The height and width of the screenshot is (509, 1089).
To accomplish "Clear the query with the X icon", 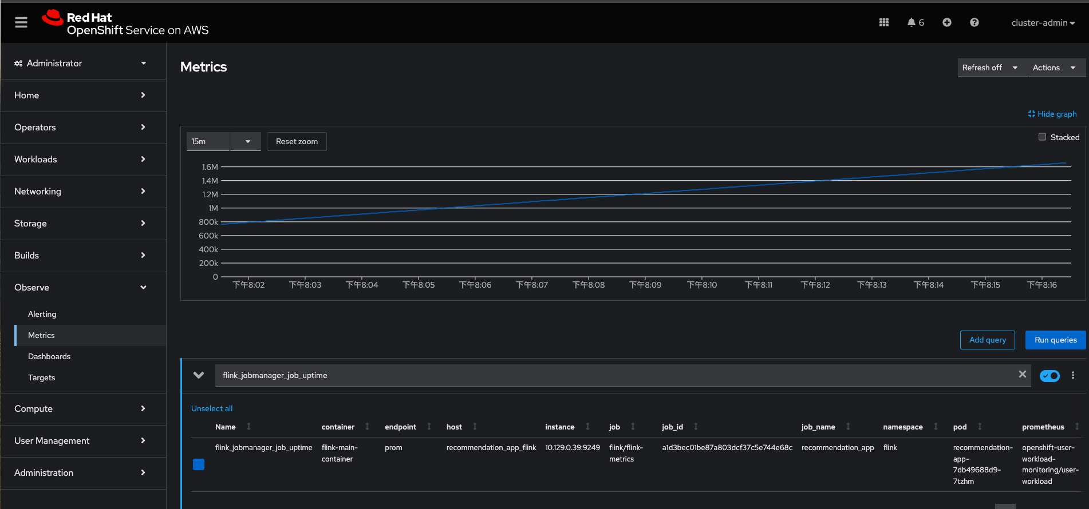I will tap(1022, 374).
